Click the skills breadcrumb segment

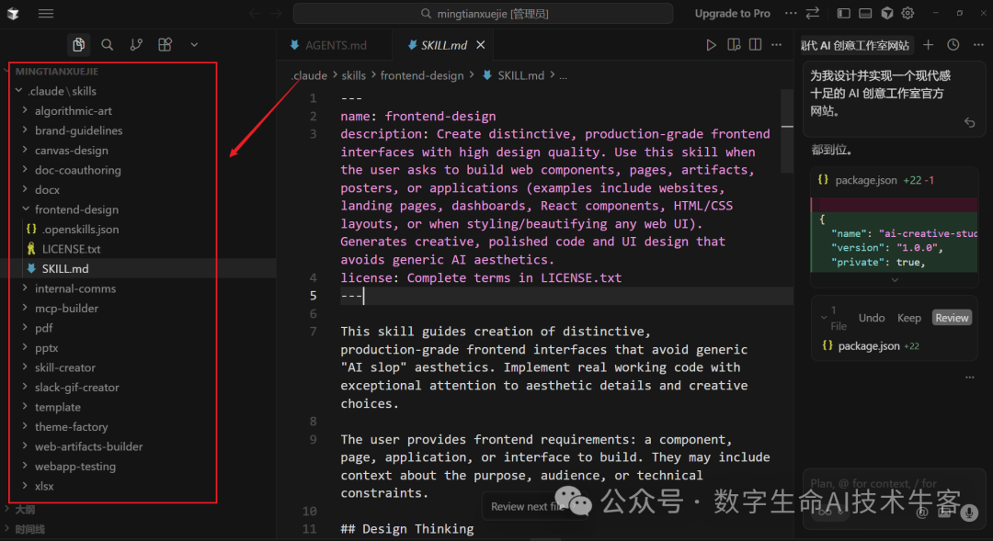coord(353,75)
